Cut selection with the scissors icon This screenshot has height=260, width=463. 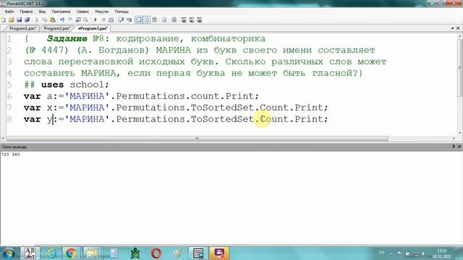[x=37, y=19]
